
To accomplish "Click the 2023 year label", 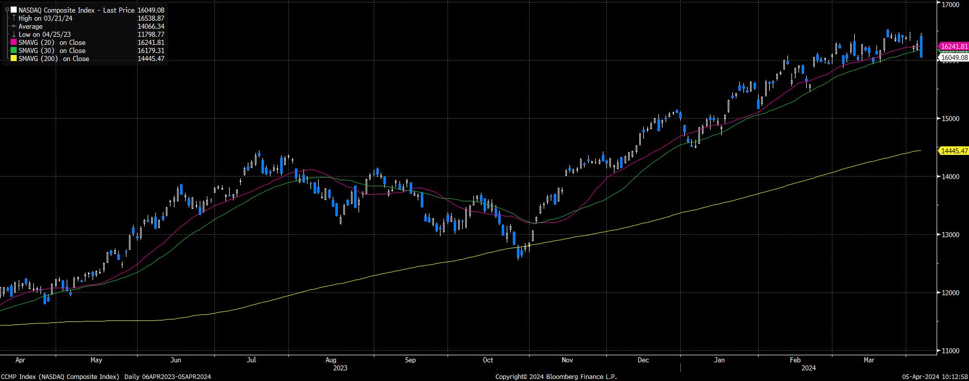I will pos(340,368).
